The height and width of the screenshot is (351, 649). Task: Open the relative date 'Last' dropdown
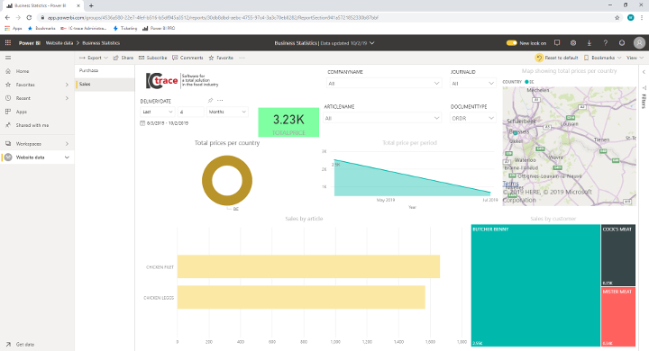157,112
